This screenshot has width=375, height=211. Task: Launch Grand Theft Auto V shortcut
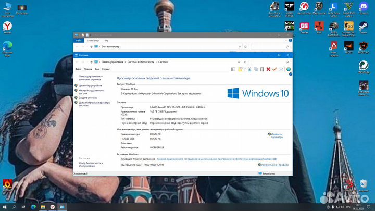coord(348,9)
